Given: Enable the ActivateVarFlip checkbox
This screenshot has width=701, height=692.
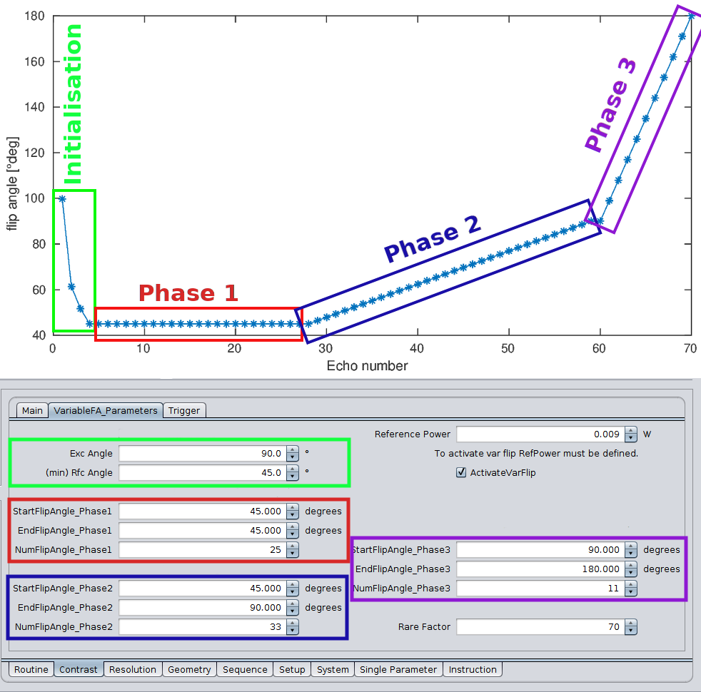Looking at the screenshot, I should pyautogui.click(x=461, y=472).
